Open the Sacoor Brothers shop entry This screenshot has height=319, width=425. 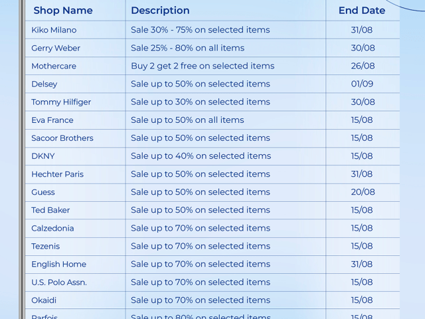(x=62, y=138)
